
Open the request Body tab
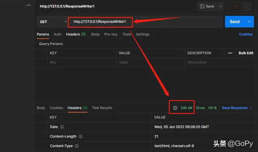click(x=96, y=34)
